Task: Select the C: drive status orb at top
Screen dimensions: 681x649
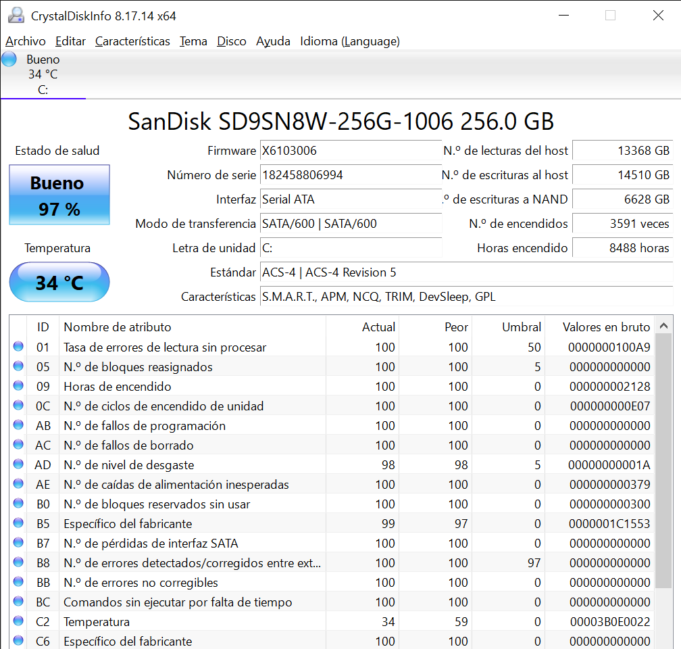Action: point(9,59)
